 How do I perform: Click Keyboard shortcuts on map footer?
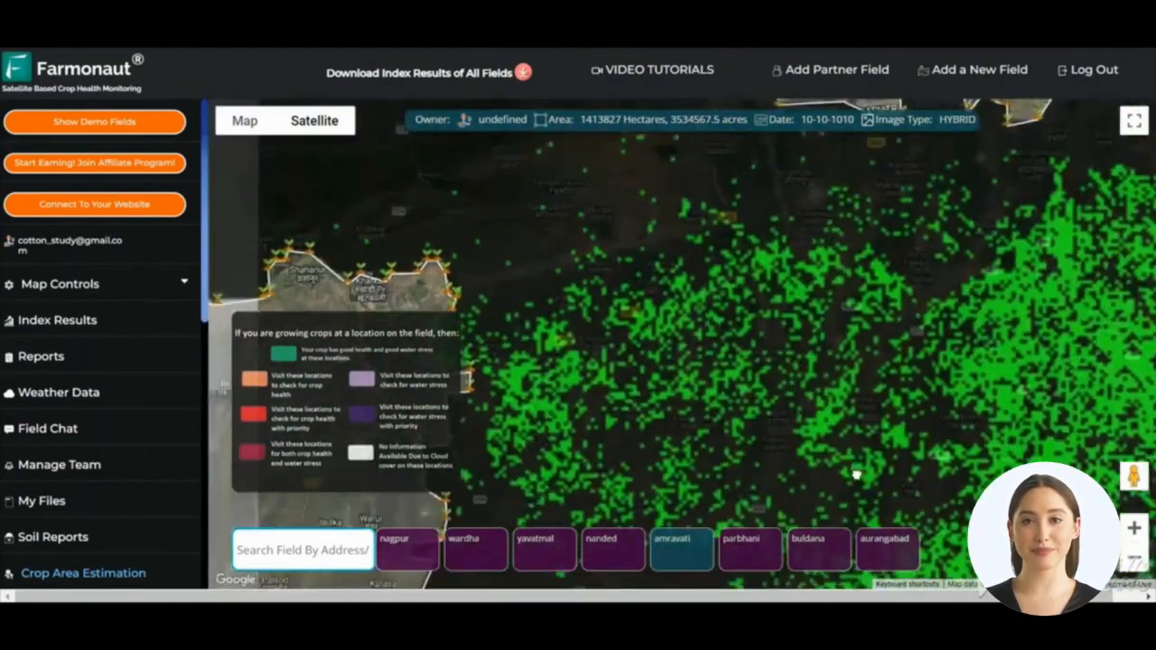pyautogui.click(x=907, y=584)
